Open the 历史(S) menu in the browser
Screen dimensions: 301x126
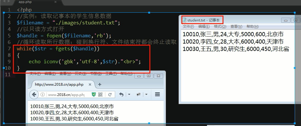[81, 74]
